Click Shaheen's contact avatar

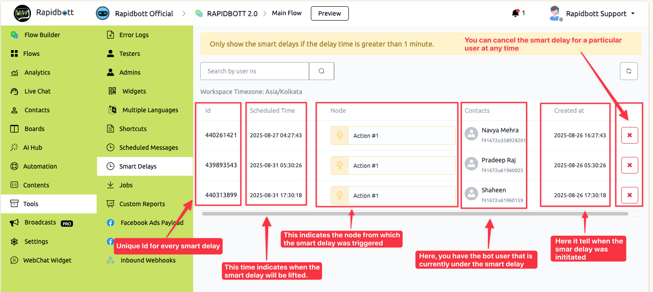(x=471, y=194)
